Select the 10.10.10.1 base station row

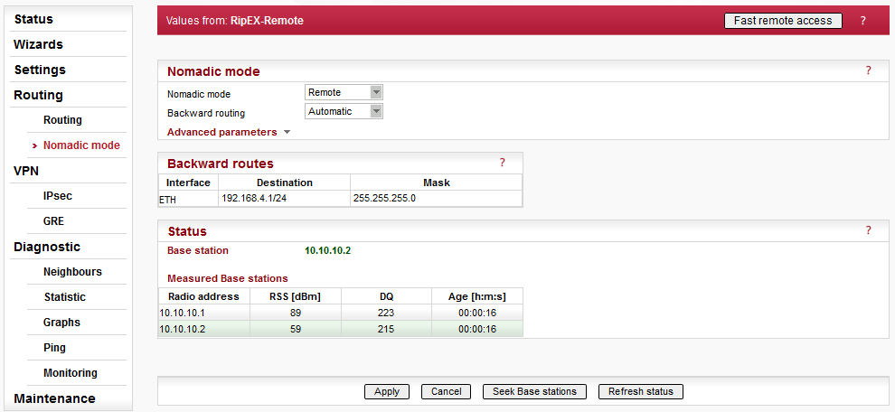pyautogui.click(x=340, y=313)
